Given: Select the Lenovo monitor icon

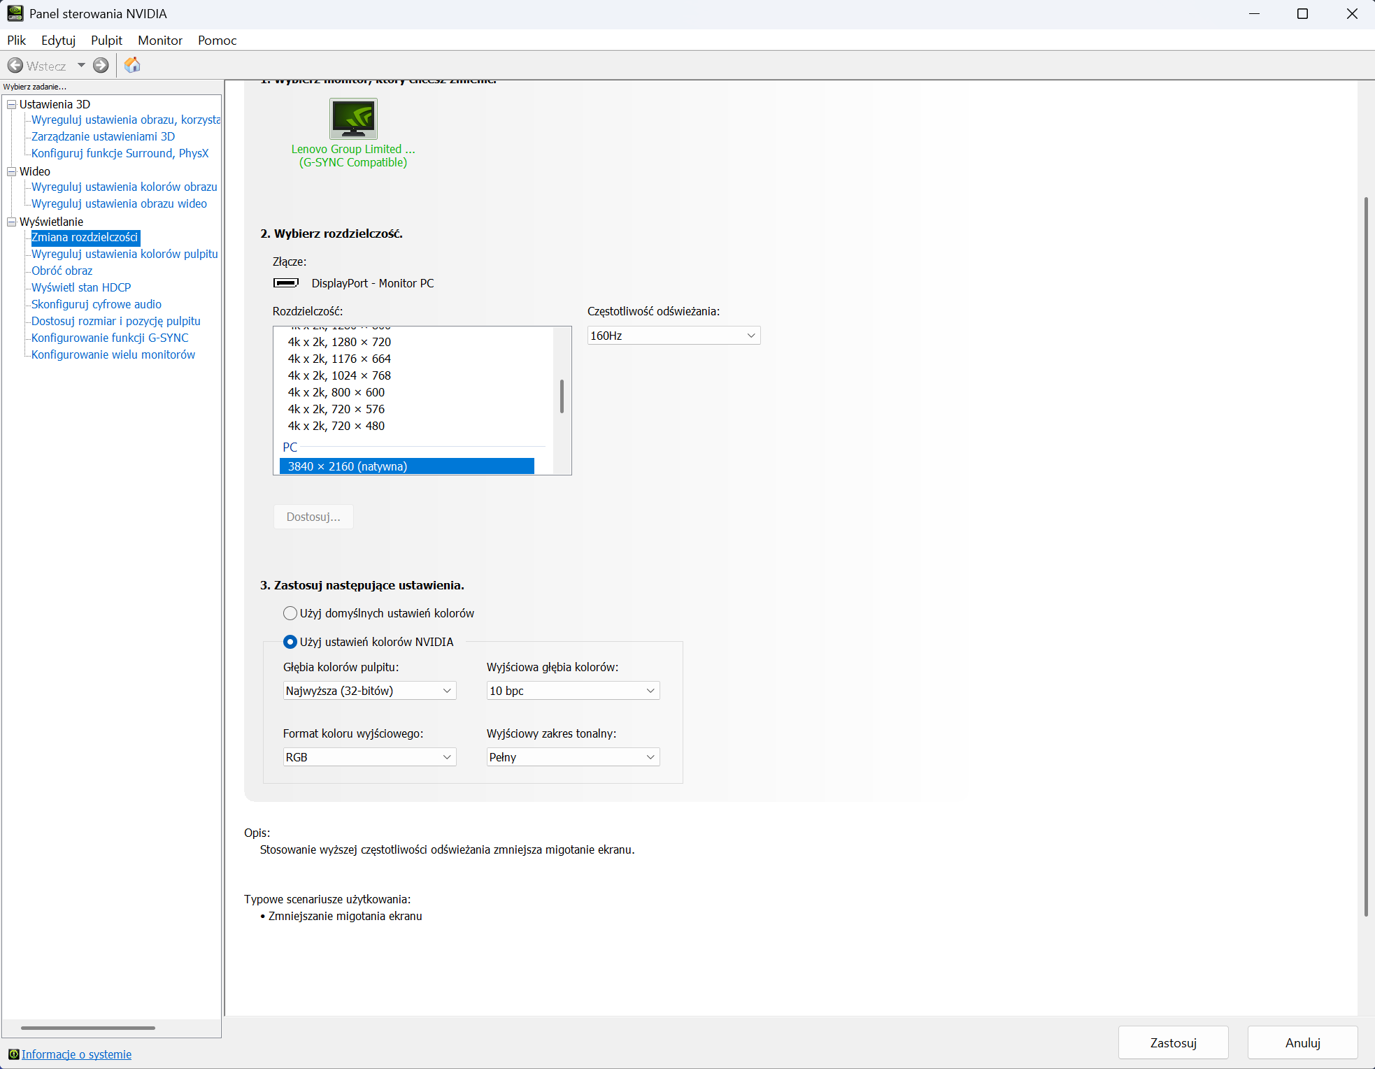Looking at the screenshot, I should (353, 119).
